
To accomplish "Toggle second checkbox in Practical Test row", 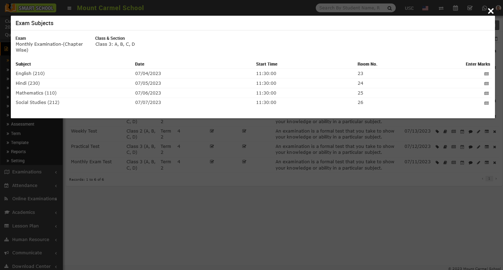I will 244,147.
